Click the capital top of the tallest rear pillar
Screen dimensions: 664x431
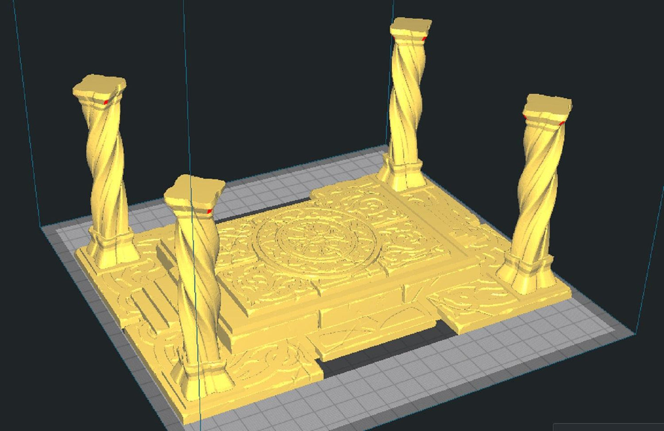(x=411, y=26)
